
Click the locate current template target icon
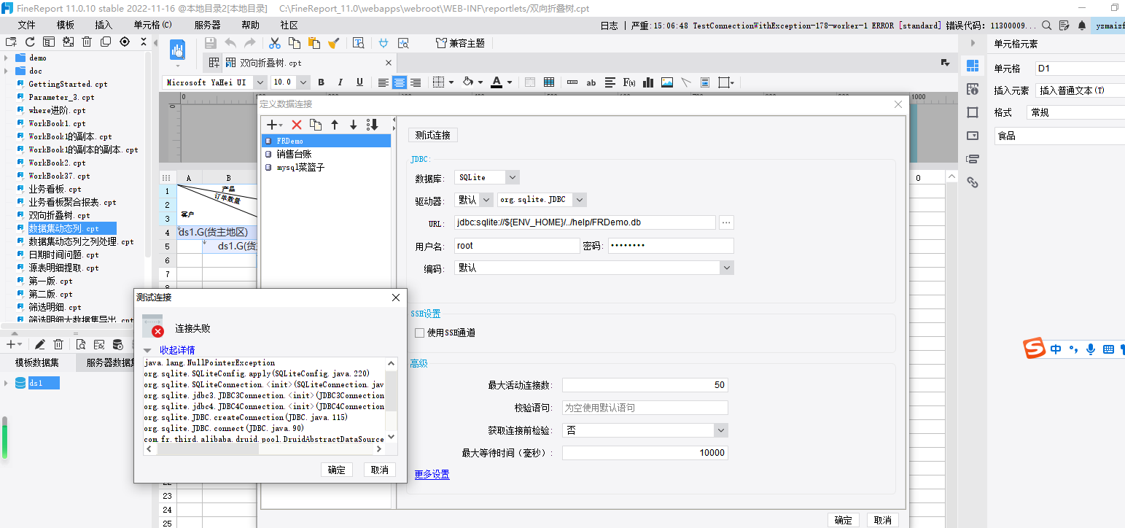pyautogui.click(x=125, y=42)
